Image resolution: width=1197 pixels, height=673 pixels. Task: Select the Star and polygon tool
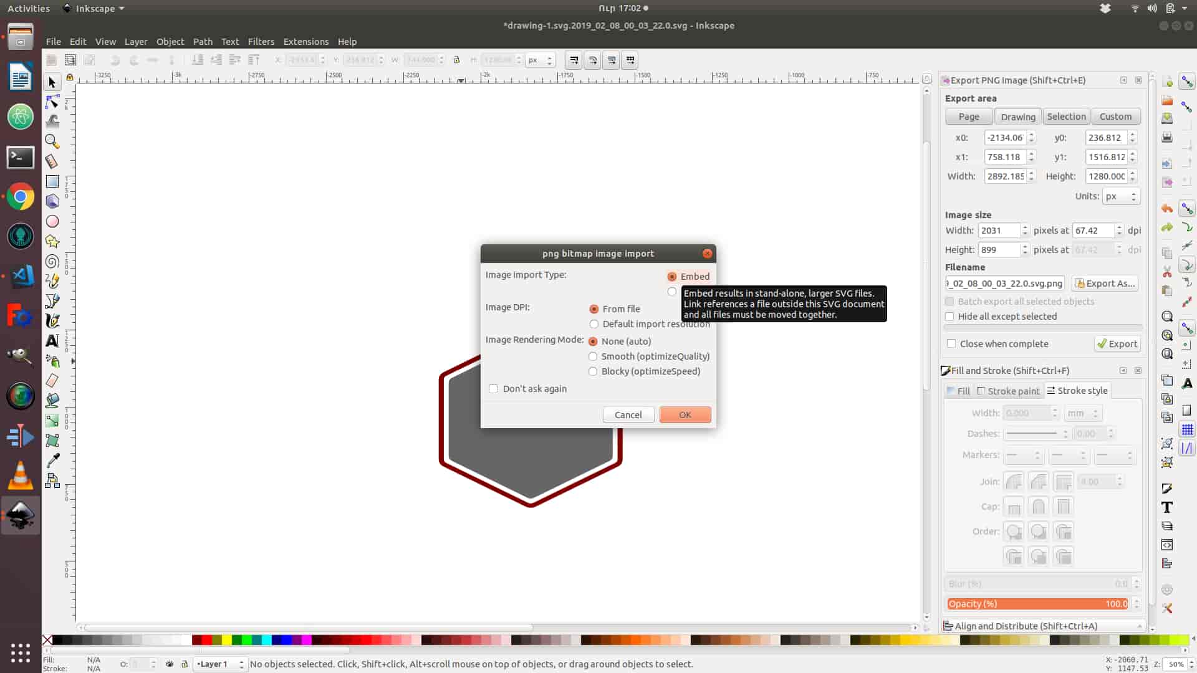point(52,241)
